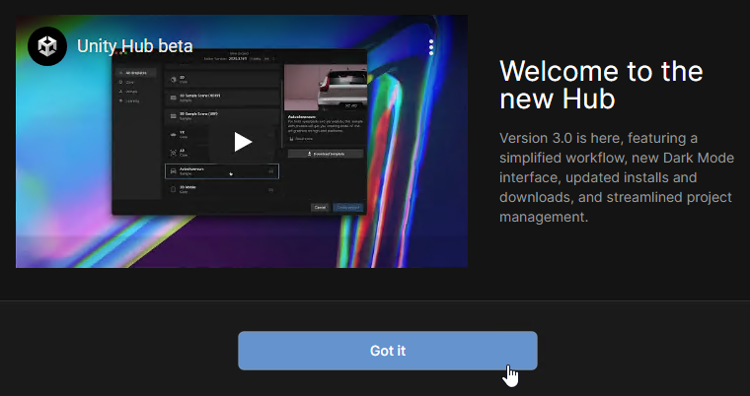Click the Got it button
Viewport: 750px width, 396px height.
coord(388,351)
